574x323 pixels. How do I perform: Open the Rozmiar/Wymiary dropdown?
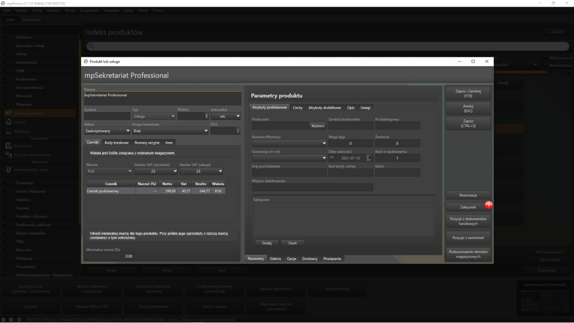pyautogui.click(x=289, y=143)
